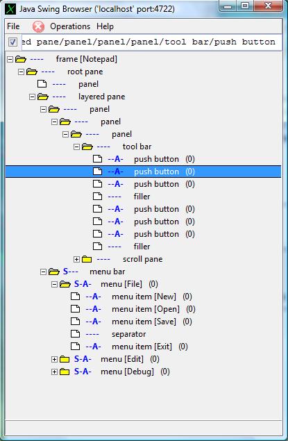The image size is (288, 441).
Task: Click the S-A- flags of menu [Debug]
Action: pos(83,372)
